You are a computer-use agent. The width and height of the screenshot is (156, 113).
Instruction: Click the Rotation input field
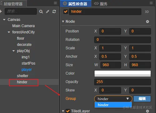click(x=123, y=40)
